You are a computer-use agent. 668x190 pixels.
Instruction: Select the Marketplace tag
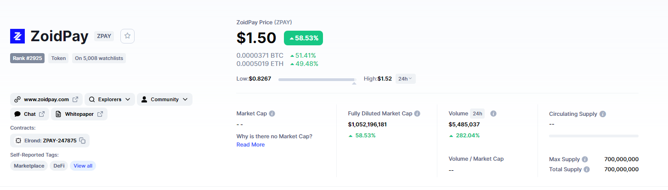coord(29,166)
